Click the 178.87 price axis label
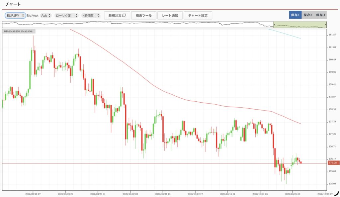Image resolution: width=340 pixels, height=197 pixels. pyautogui.click(x=332, y=97)
